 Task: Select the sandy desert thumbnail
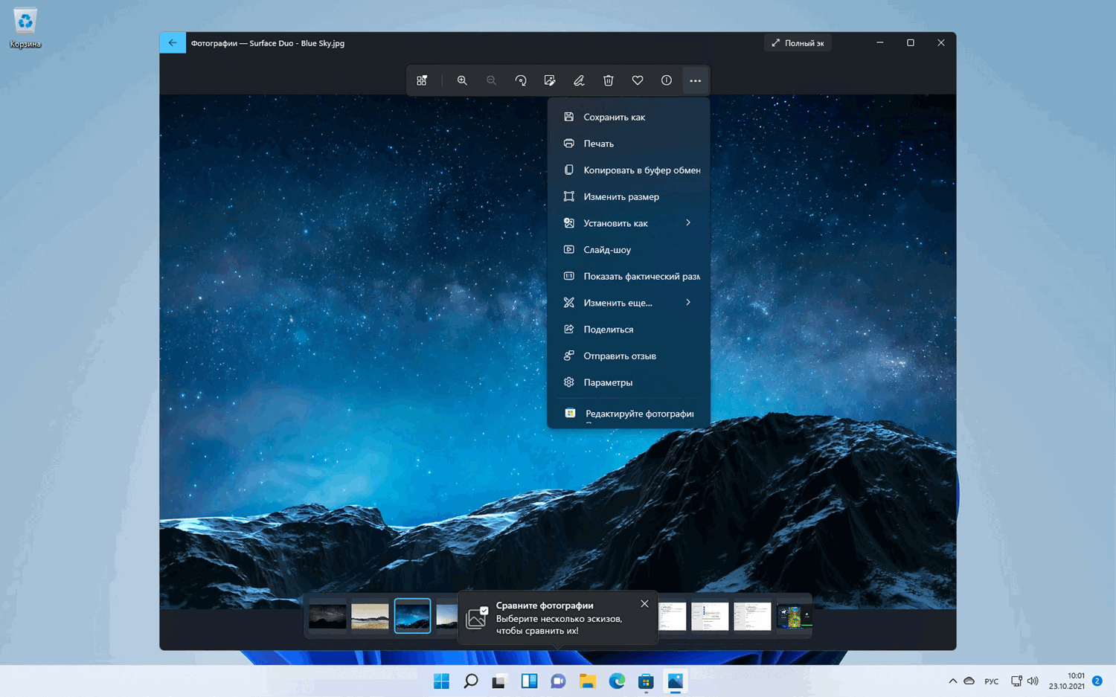click(x=370, y=617)
